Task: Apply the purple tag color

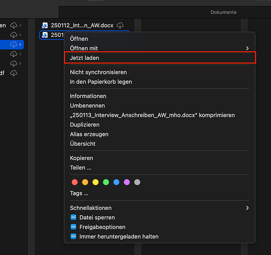Action: [x=127, y=182]
